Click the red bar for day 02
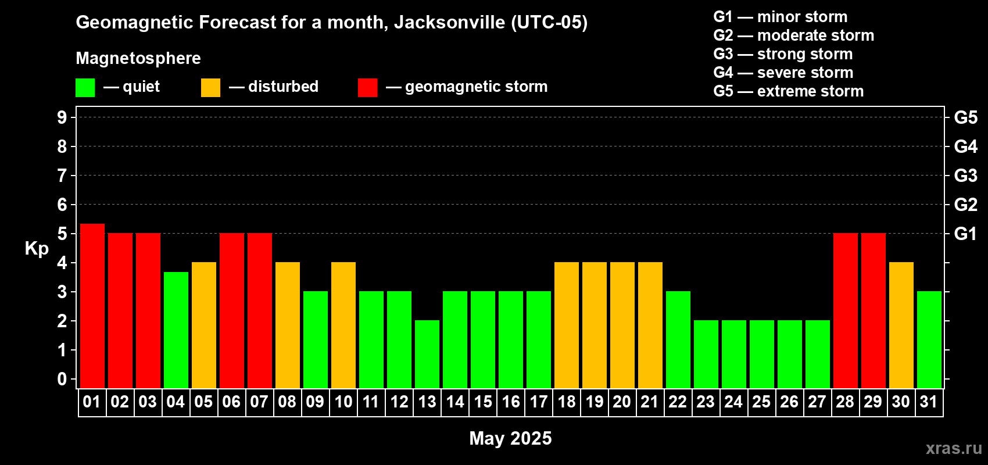988x465 pixels. coord(120,311)
